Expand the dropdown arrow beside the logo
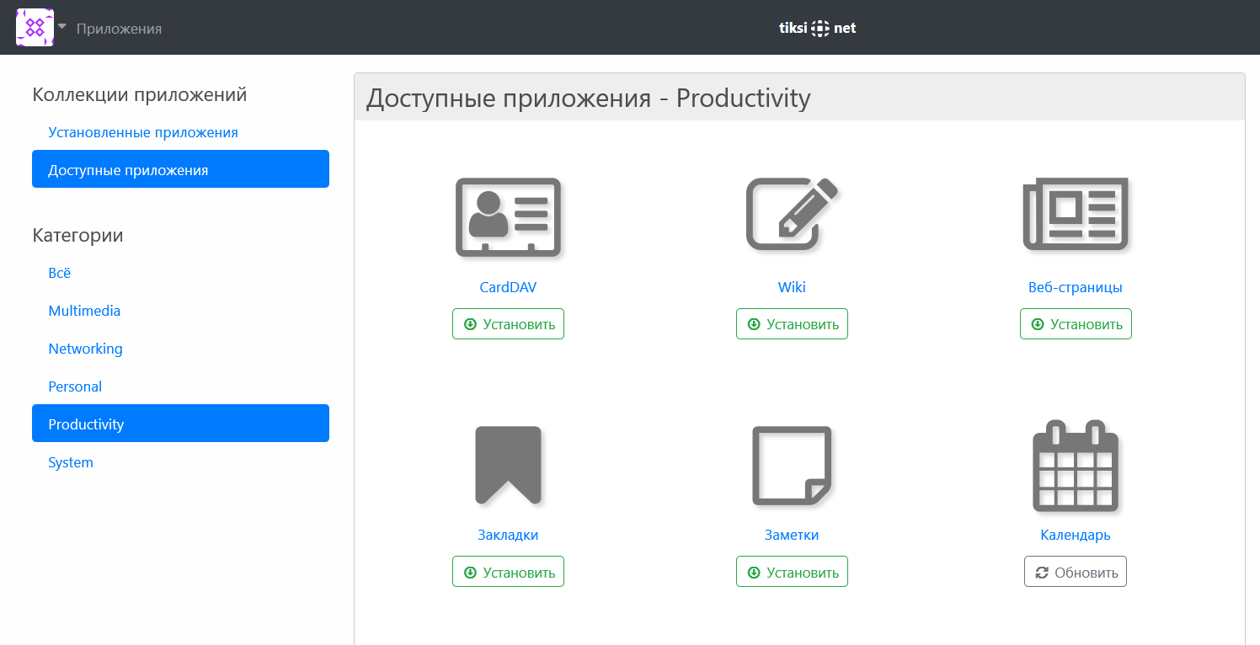 point(62,26)
